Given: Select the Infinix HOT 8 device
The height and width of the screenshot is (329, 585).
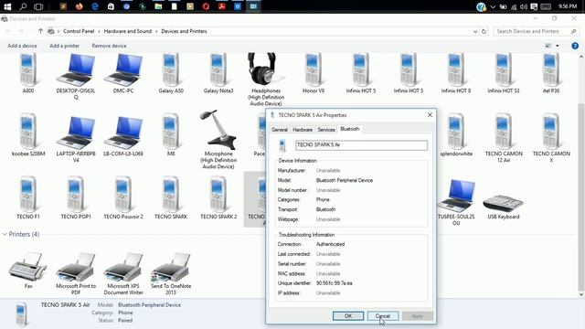Looking at the screenshot, I should [456, 73].
